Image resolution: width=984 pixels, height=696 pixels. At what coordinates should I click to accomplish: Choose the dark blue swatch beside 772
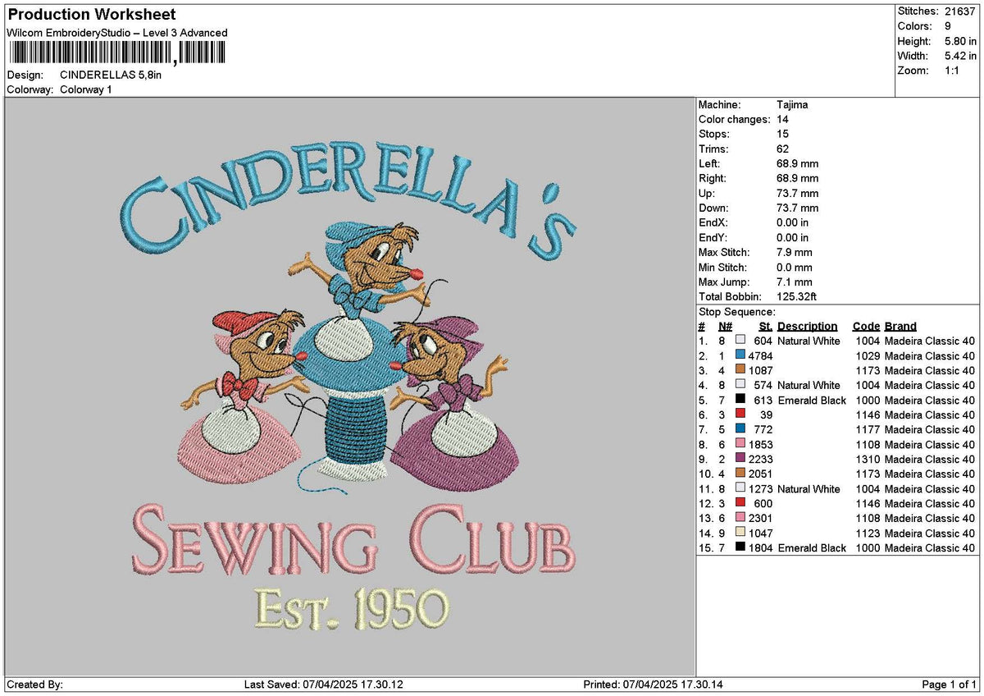pos(740,428)
